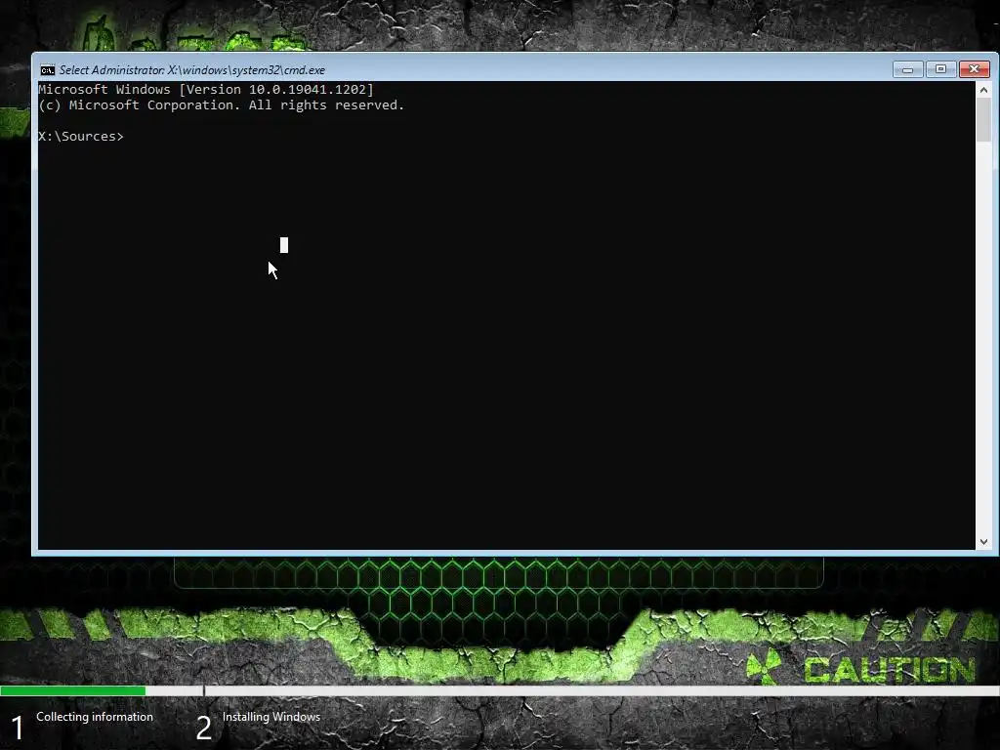This screenshot has height=750, width=1000.
Task: Maximize the command prompt window
Action: (x=940, y=69)
